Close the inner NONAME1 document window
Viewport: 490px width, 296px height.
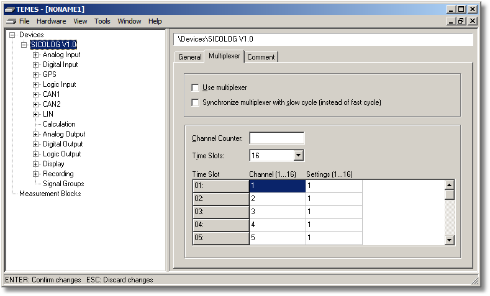click(x=473, y=21)
